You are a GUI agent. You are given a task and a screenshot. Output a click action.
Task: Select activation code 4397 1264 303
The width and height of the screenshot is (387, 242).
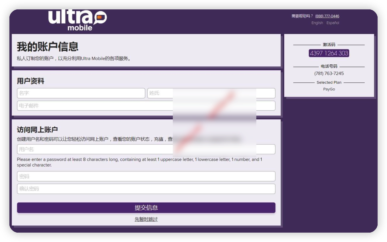329,53
